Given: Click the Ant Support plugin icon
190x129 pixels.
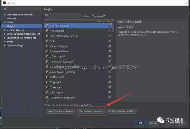Looking at the screenshot, I should (47, 31).
